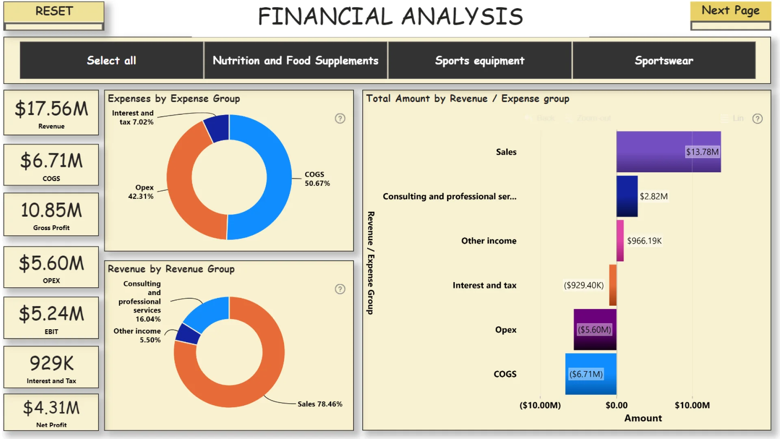Toggle the Lin scale option on bar chart

pos(732,118)
